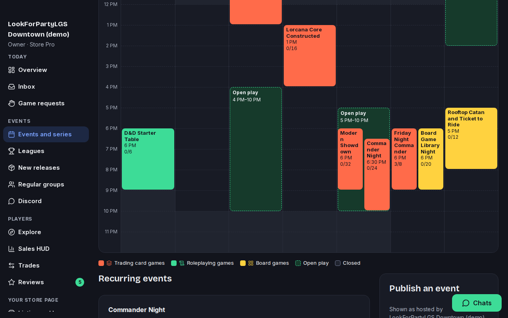Click the Reviews star icon
508x318 pixels.
click(12, 282)
